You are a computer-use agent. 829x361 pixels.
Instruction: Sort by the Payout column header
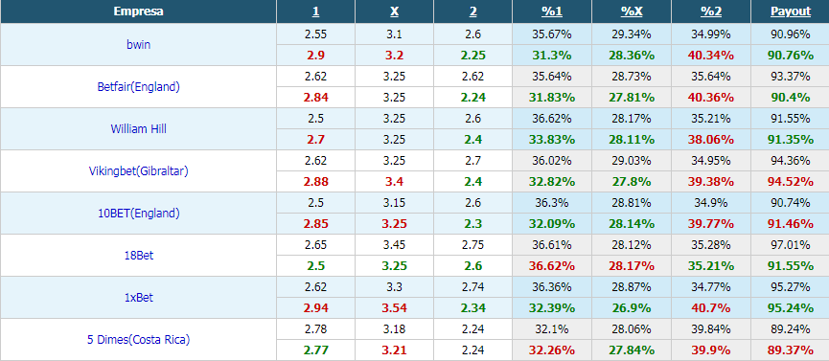click(x=791, y=11)
